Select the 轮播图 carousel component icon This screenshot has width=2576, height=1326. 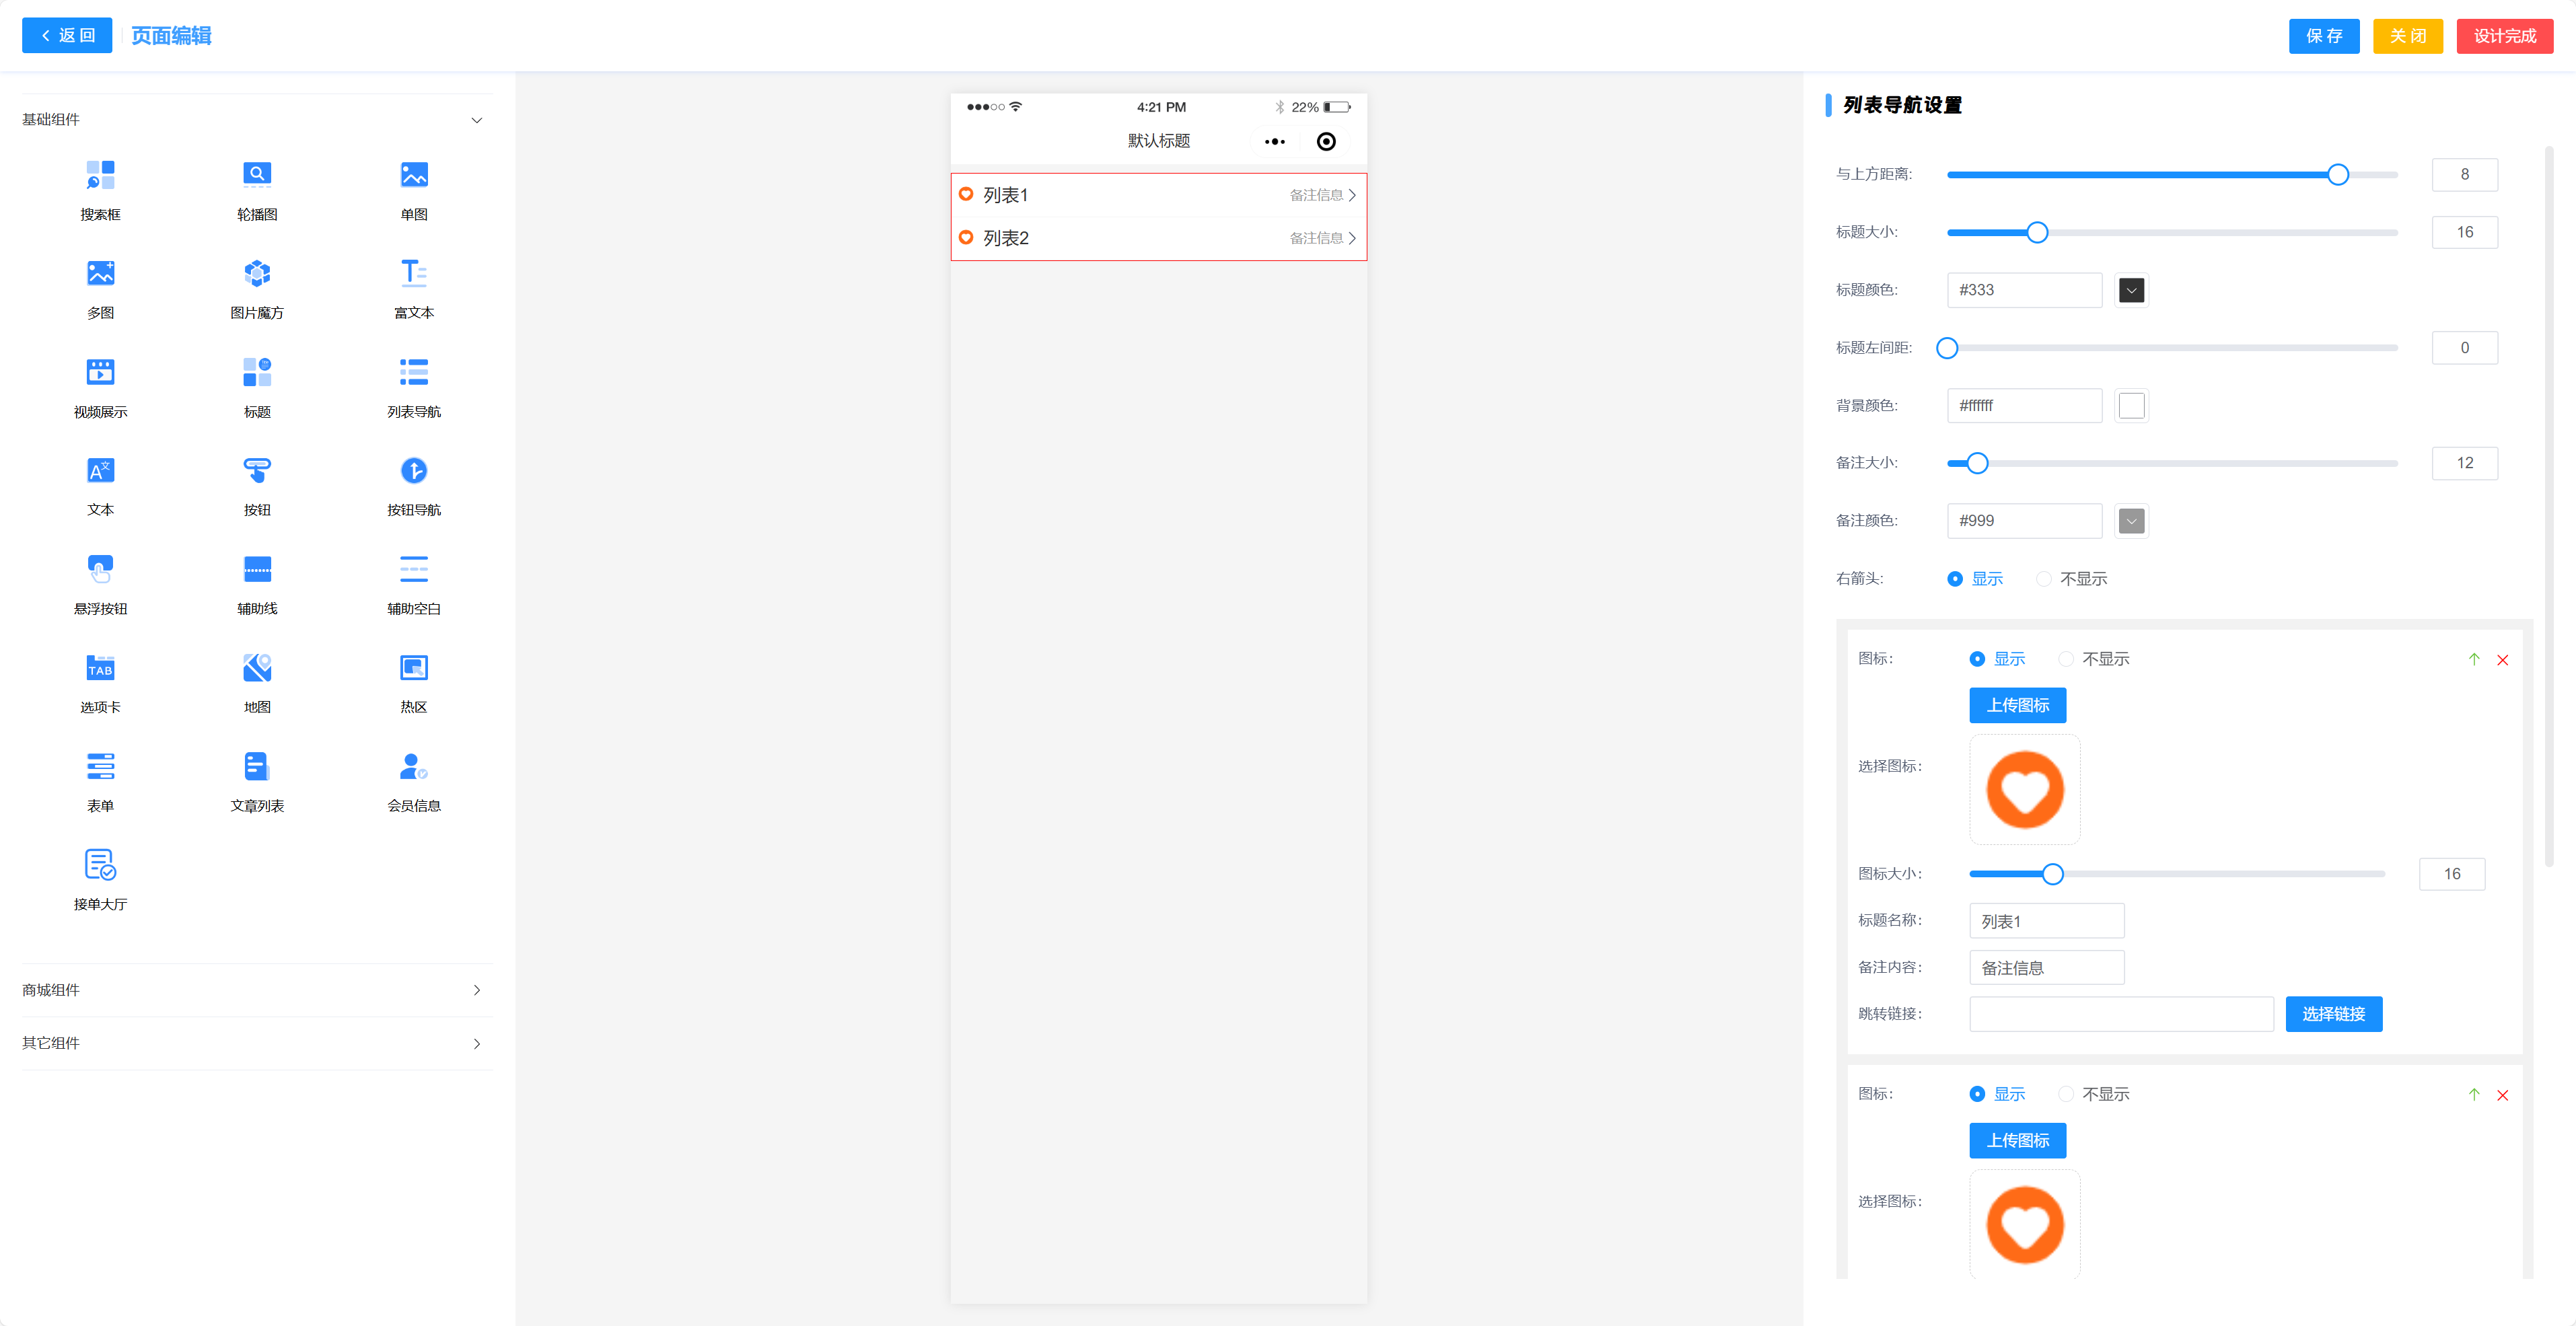click(x=257, y=175)
